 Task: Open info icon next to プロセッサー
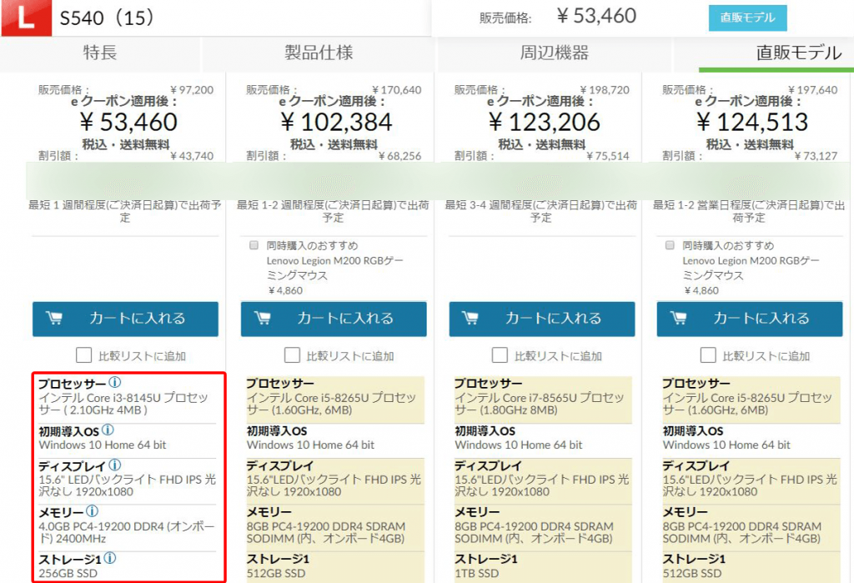[x=115, y=383]
